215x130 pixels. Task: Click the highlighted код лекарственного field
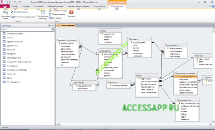[x=186, y=77]
